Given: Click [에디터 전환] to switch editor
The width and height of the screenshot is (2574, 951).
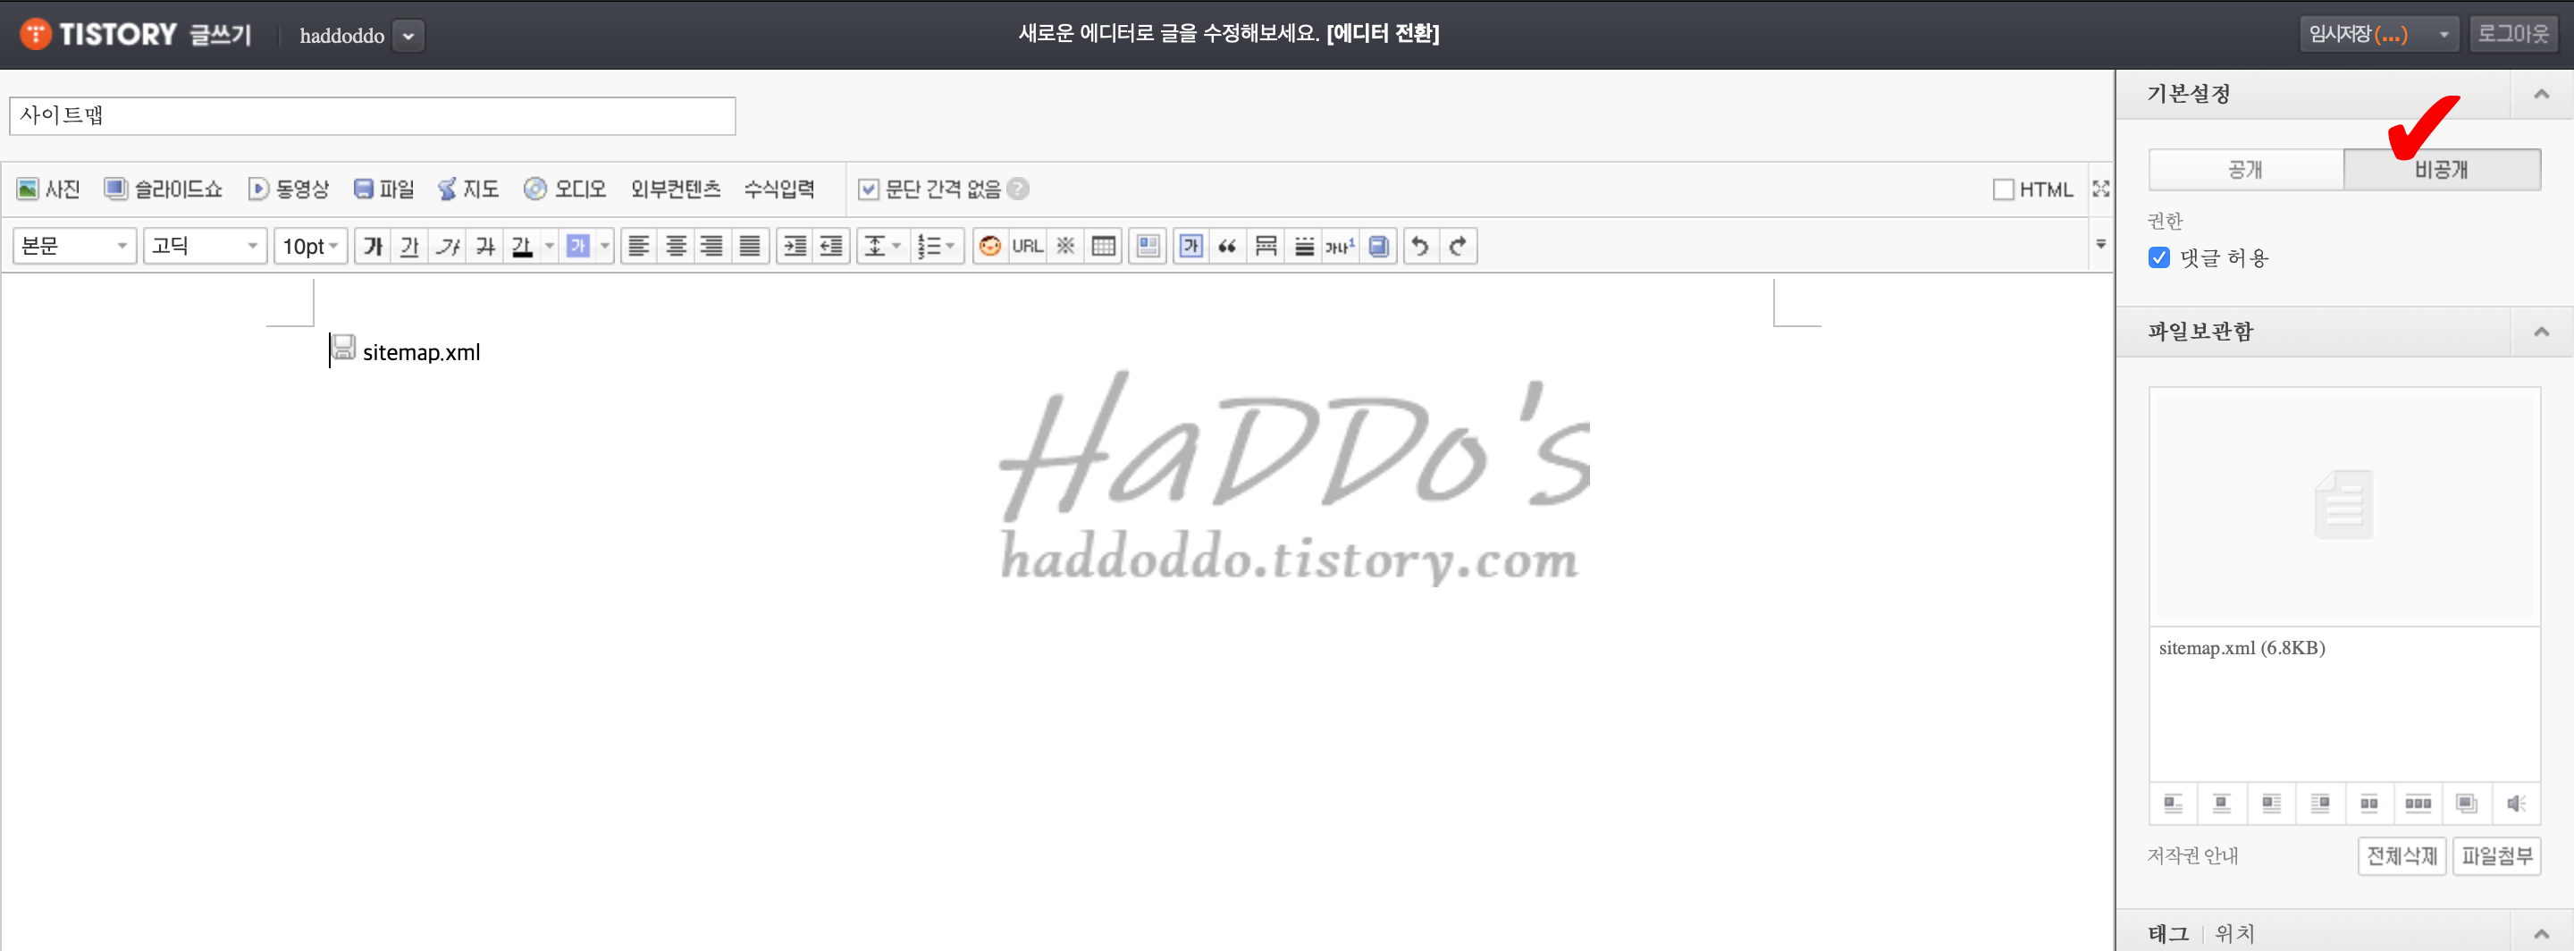Looking at the screenshot, I should coord(1382,34).
